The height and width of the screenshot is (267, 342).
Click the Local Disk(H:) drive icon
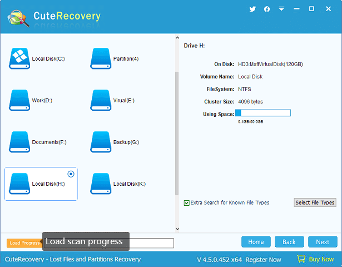(19, 184)
